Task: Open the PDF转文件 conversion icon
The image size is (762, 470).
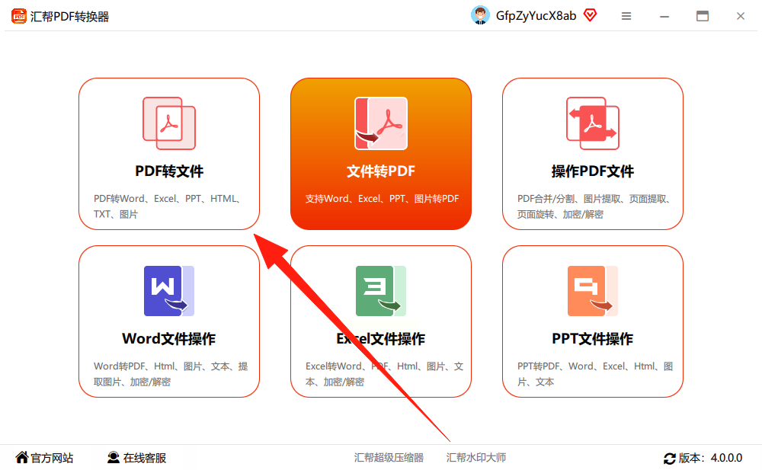Action: click(169, 123)
